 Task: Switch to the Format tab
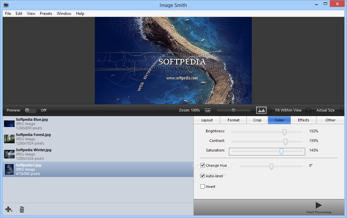[234, 120]
